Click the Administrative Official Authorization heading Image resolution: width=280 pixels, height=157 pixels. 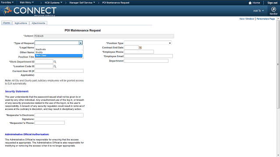[x=27, y=134]
